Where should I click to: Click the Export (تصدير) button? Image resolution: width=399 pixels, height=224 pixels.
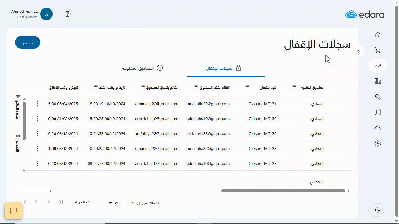pos(27,43)
